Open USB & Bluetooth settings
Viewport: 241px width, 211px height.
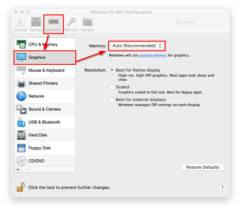tap(44, 122)
